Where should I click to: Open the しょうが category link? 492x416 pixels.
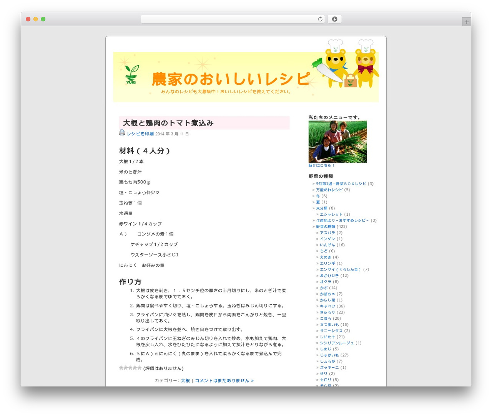[x=327, y=362]
